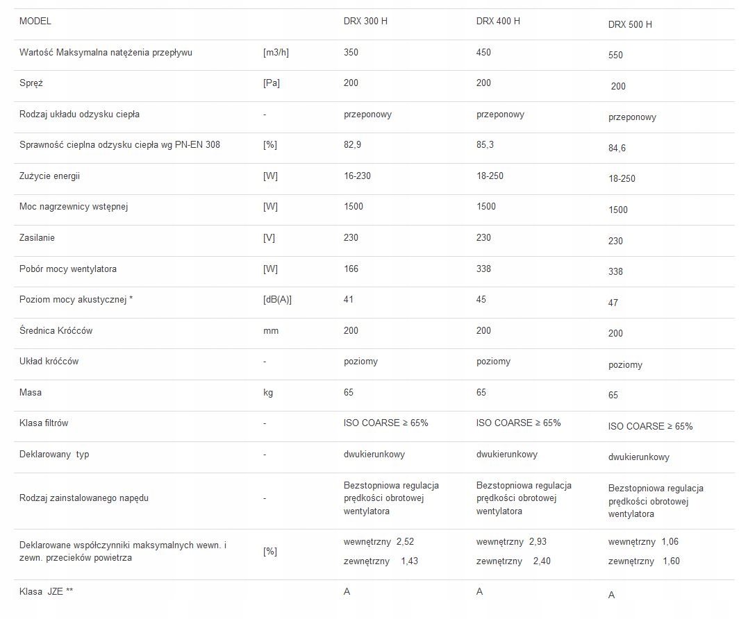The height and width of the screenshot is (619, 748).
Task: Select the 47 acoustic power value
Action: pos(613,303)
